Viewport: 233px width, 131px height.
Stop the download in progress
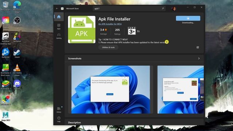[x=188, y=18]
